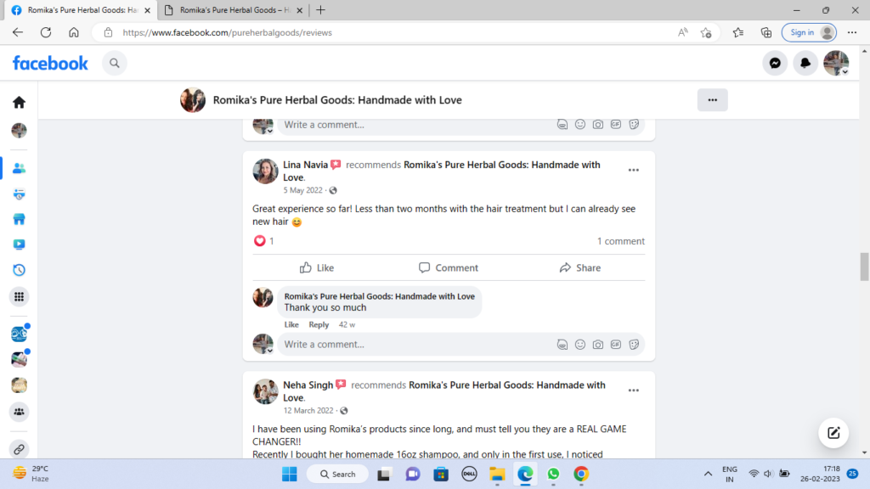The image size is (870, 489).
Task: Open the notifications bell
Action: [x=805, y=63]
